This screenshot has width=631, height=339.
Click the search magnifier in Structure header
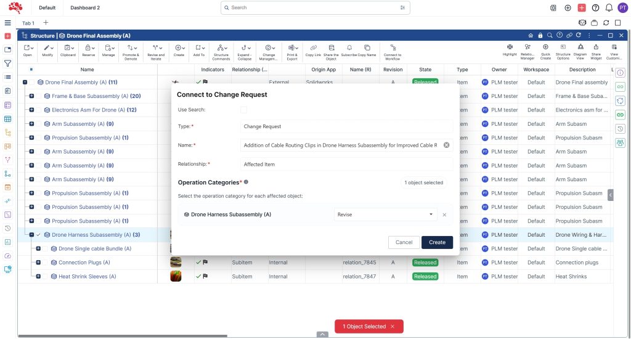coord(550,35)
